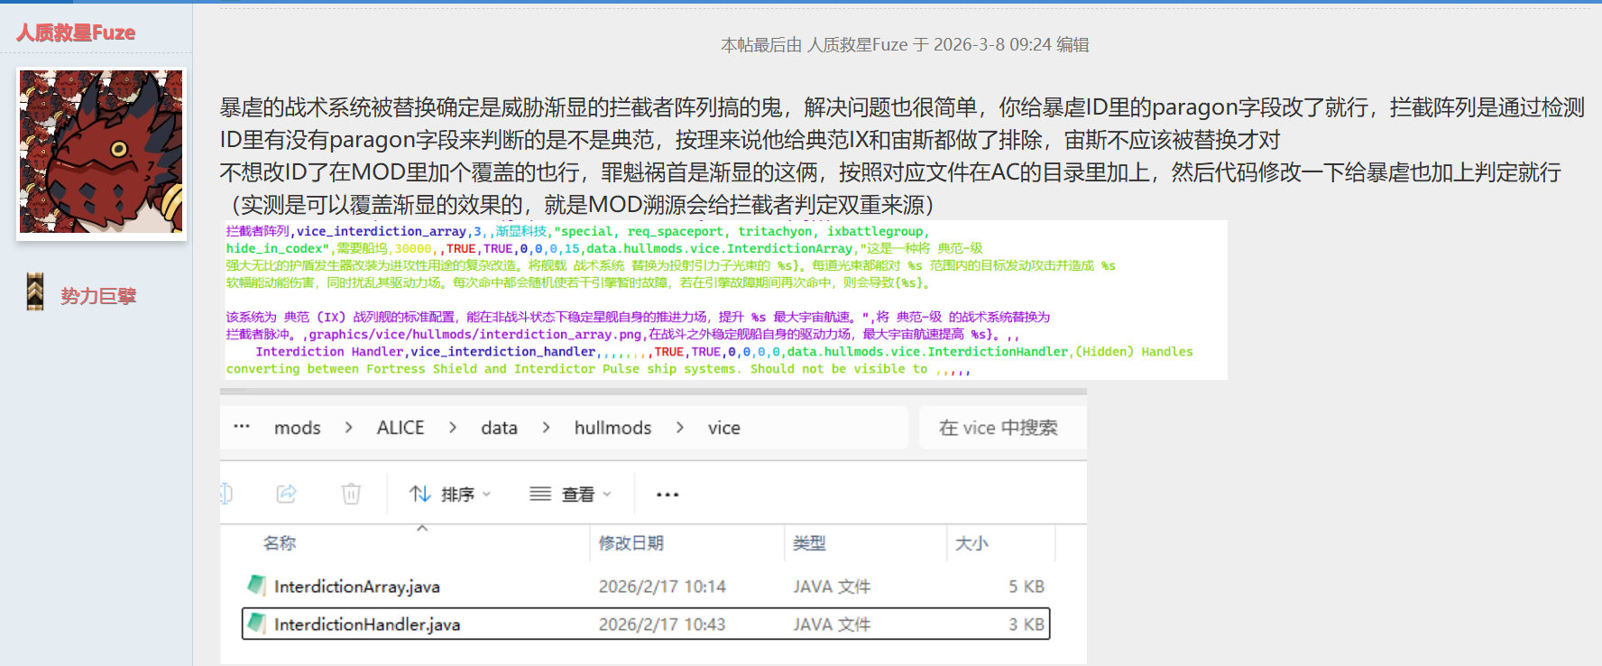Open the 排序 sort dropdown
Viewport: 1602px width, 666px height.
(x=450, y=494)
